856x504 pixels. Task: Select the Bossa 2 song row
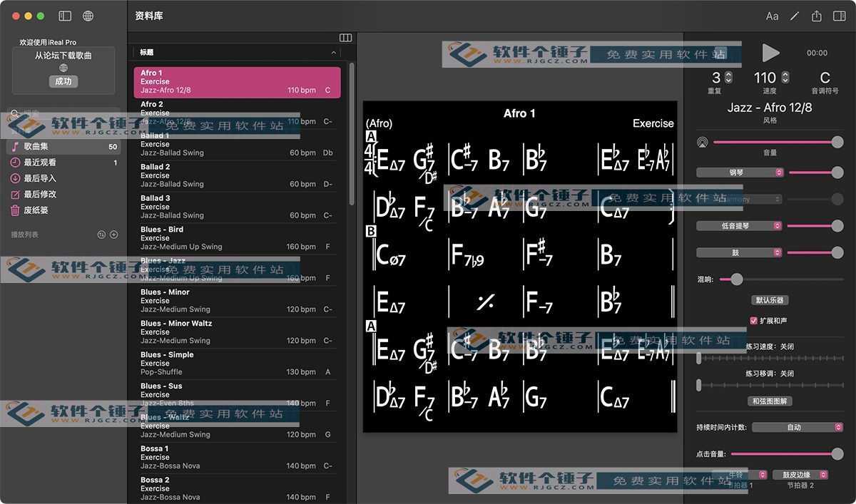[237, 489]
